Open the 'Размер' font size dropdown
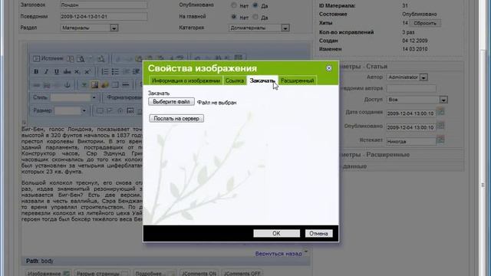Viewport: 491px width, 276px height. tap(71, 110)
